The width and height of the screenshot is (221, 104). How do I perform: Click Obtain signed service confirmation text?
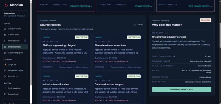point(198,82)
